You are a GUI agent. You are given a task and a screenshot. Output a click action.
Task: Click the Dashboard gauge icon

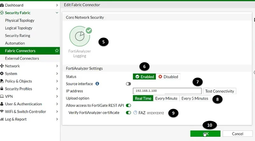pos(2,5)
